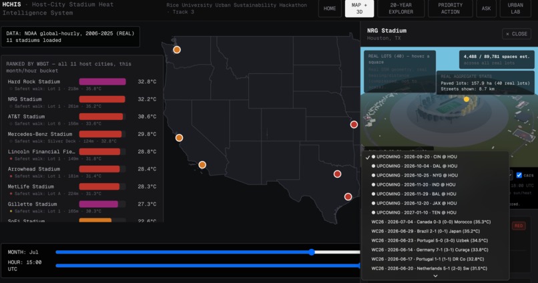
Task: Expand more options with the dropdown's down chevron
Action: 435,276
